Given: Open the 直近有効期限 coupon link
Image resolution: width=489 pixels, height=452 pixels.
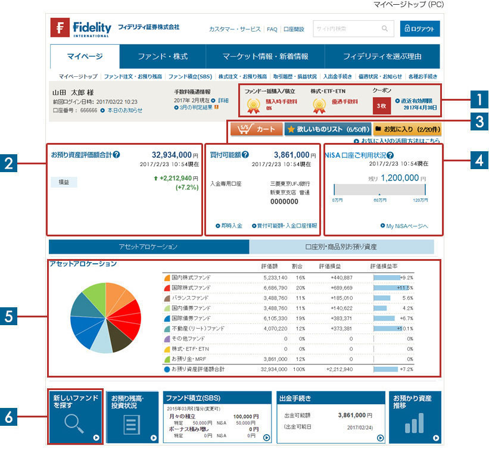Looking at the screenshot, I should pyautogui.click(x=416, y=101).
